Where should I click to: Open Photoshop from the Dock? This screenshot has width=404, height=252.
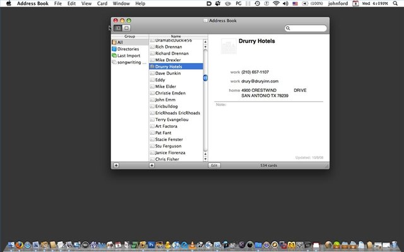pyautogui.click(x=151, y=244)
